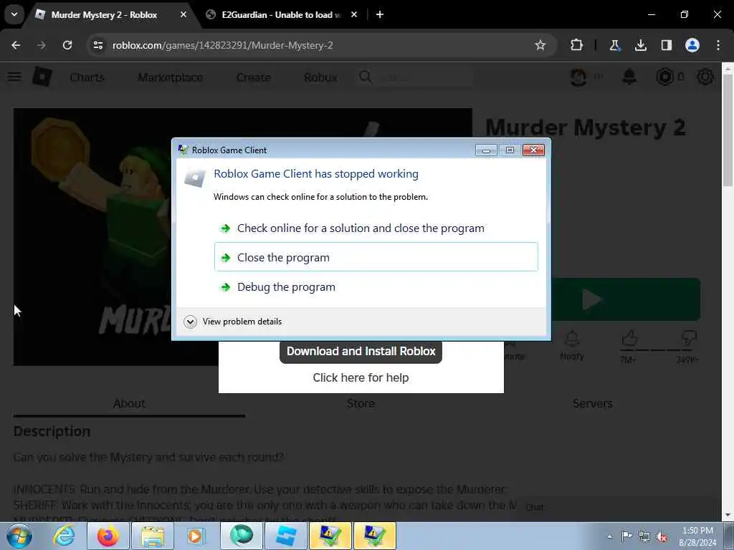Expand View problem details
This screenshot has height=550, width=734.
pyautogui.click(x=233, y=322)
